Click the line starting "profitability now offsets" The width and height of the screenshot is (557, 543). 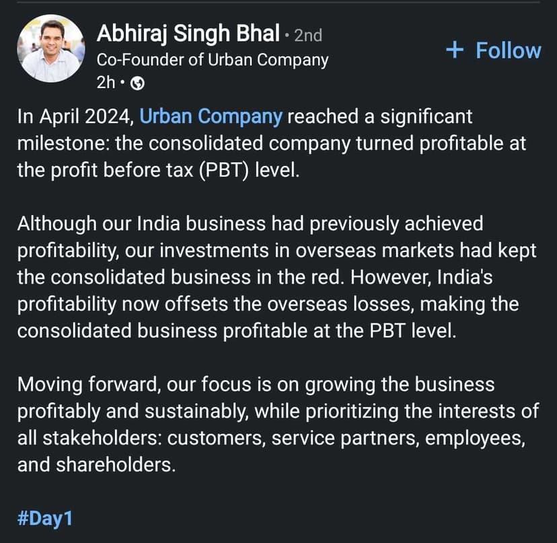pyautogui.click(x=268, y=304)
